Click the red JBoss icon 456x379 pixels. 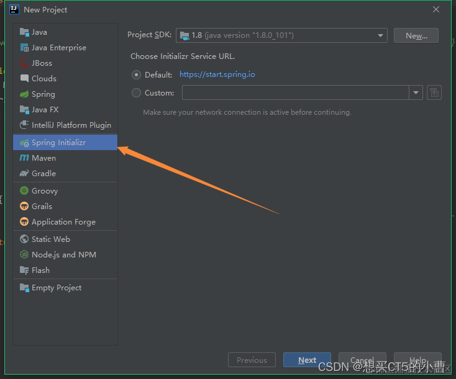pyautogui.click(x=24, y=63)
